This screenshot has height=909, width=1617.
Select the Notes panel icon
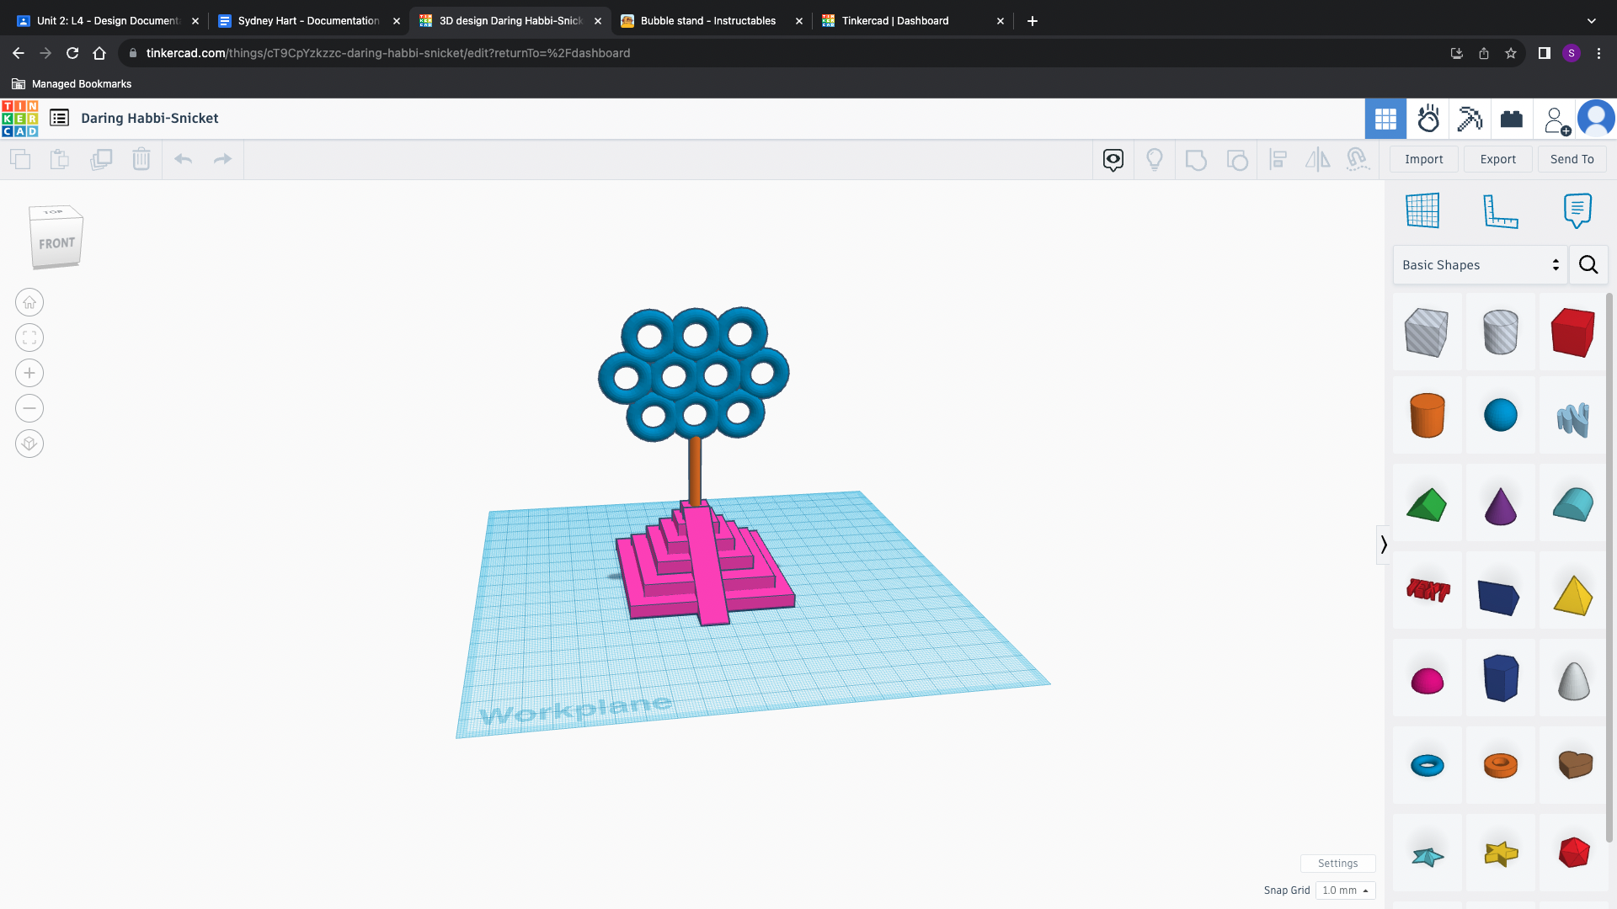1578,210
